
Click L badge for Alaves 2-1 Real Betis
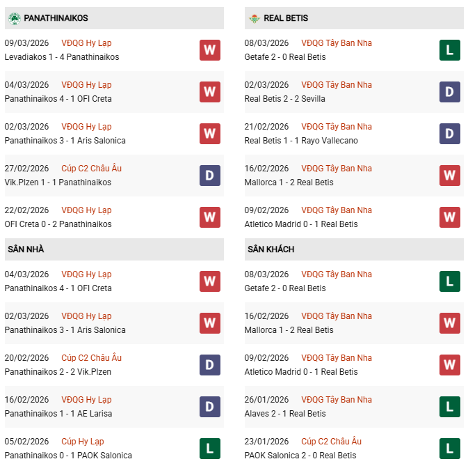tap(450, 407)
